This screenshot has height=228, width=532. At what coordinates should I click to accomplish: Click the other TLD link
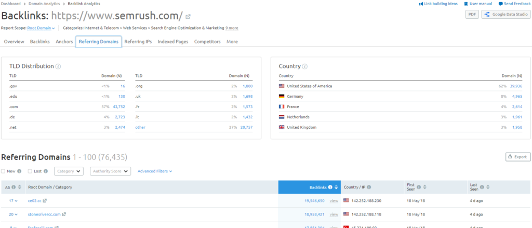tap(140, 127)
